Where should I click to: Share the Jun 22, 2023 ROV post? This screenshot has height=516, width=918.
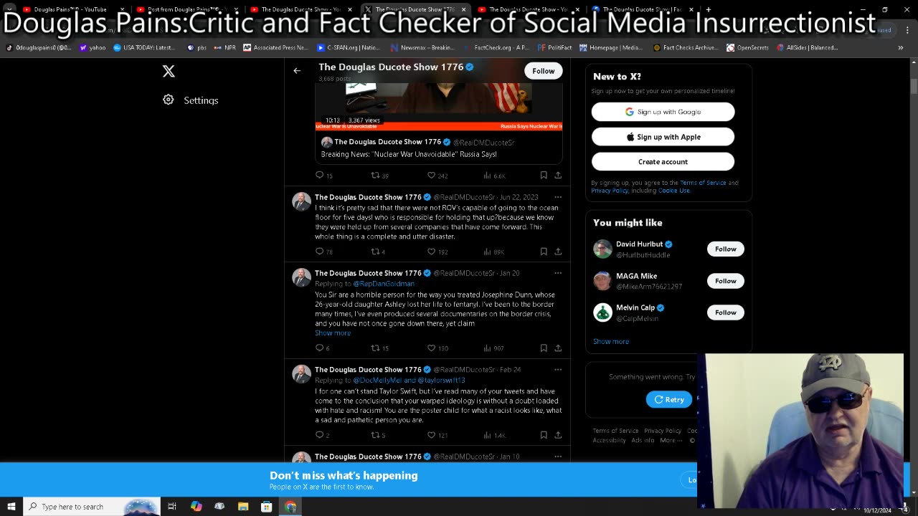pyautogui.click(x=558, y=252)
